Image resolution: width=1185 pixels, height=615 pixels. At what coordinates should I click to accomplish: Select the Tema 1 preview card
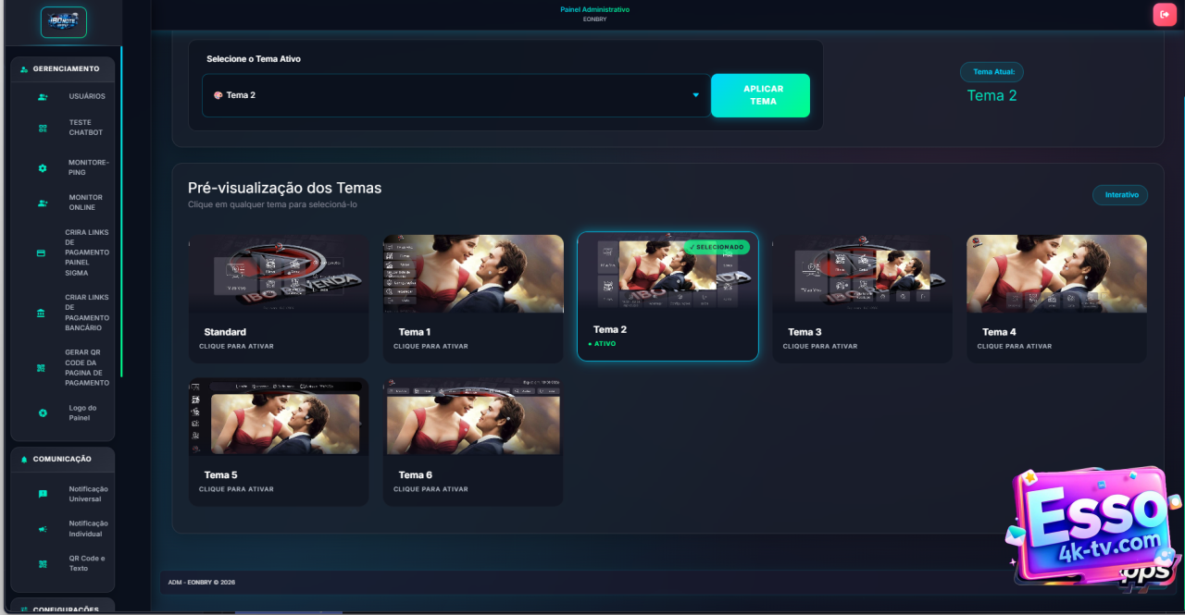pos(473,298)
